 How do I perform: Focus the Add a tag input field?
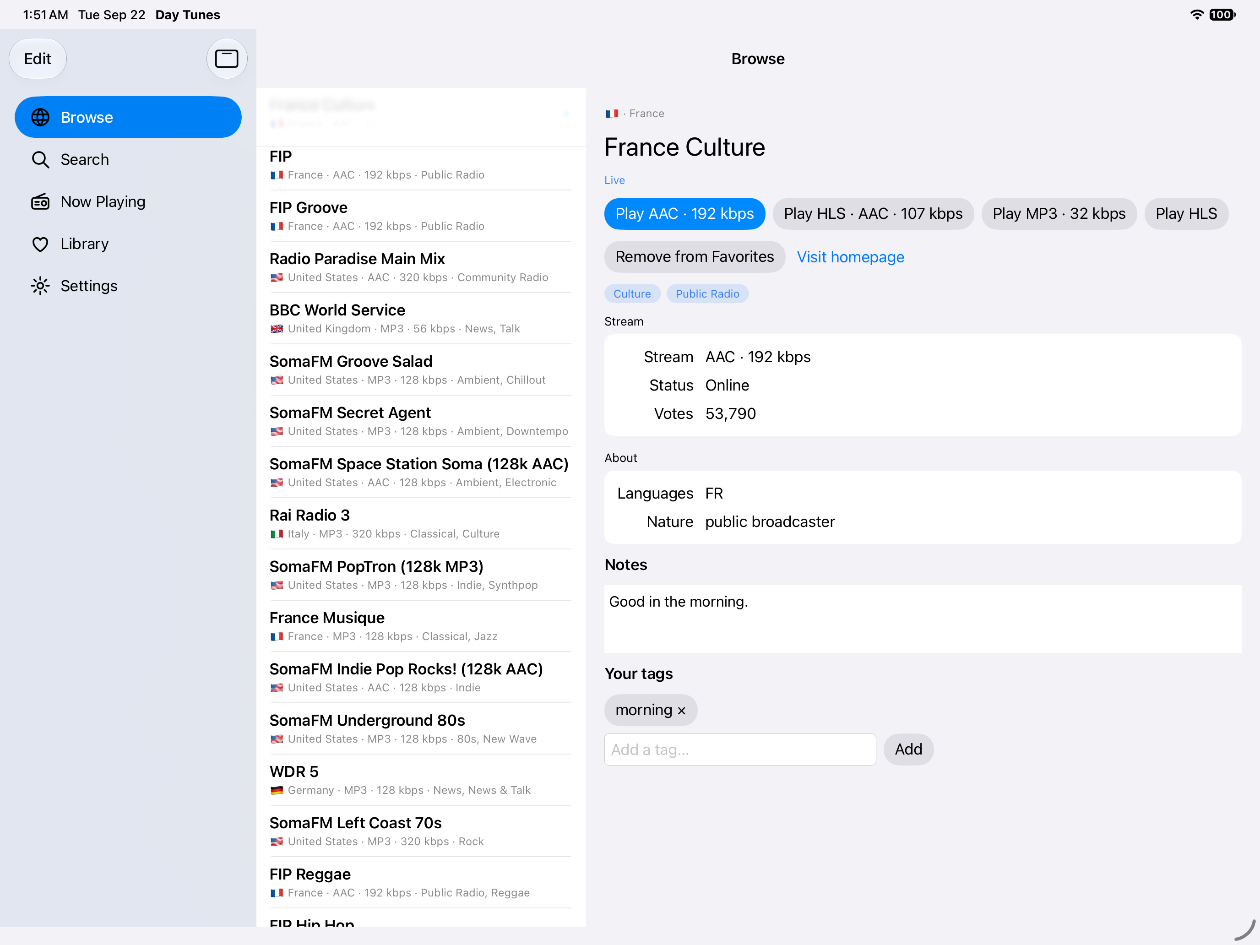click(739, 749)
